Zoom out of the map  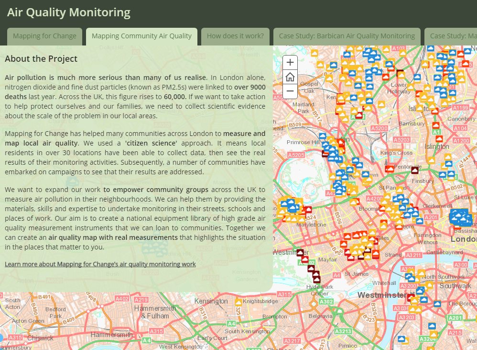coord(290,90)
